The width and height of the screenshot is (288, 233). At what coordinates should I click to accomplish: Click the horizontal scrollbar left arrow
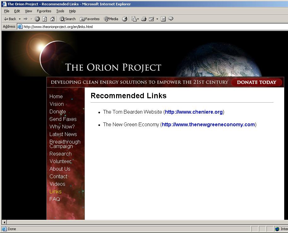point(4,222)
